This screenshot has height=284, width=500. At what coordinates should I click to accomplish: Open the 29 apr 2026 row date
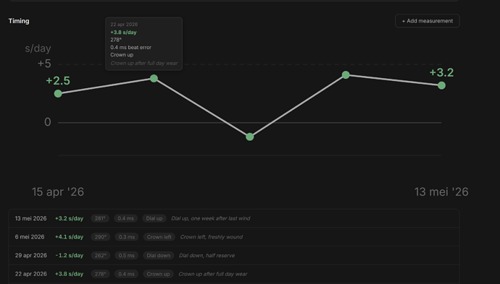30,255
